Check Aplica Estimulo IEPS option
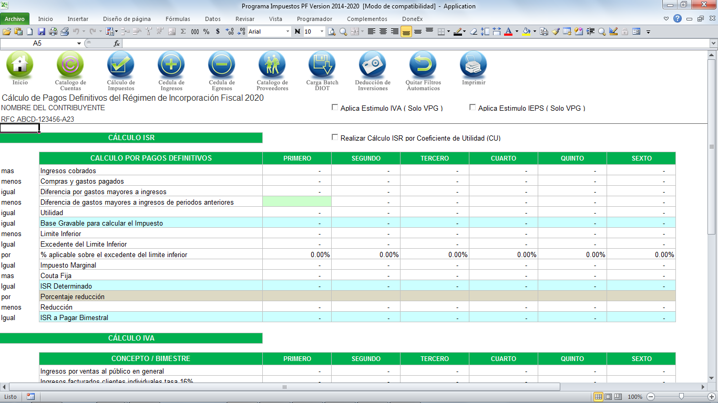The width and height of the screenshot is (718, 403). (473, 108)
